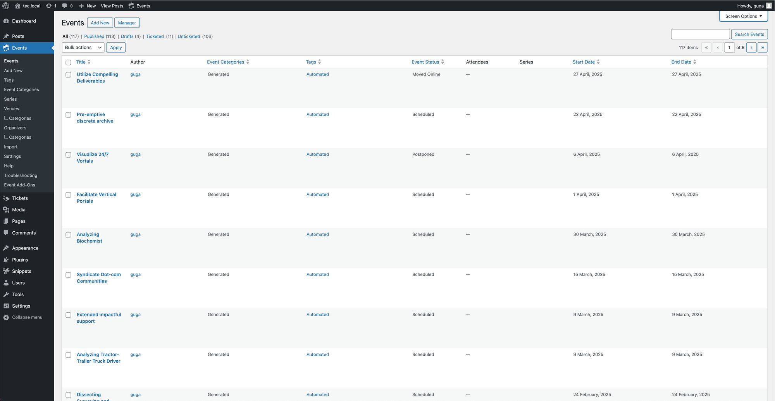
Task: Click the Search Events button
Action: pos(749,34)
